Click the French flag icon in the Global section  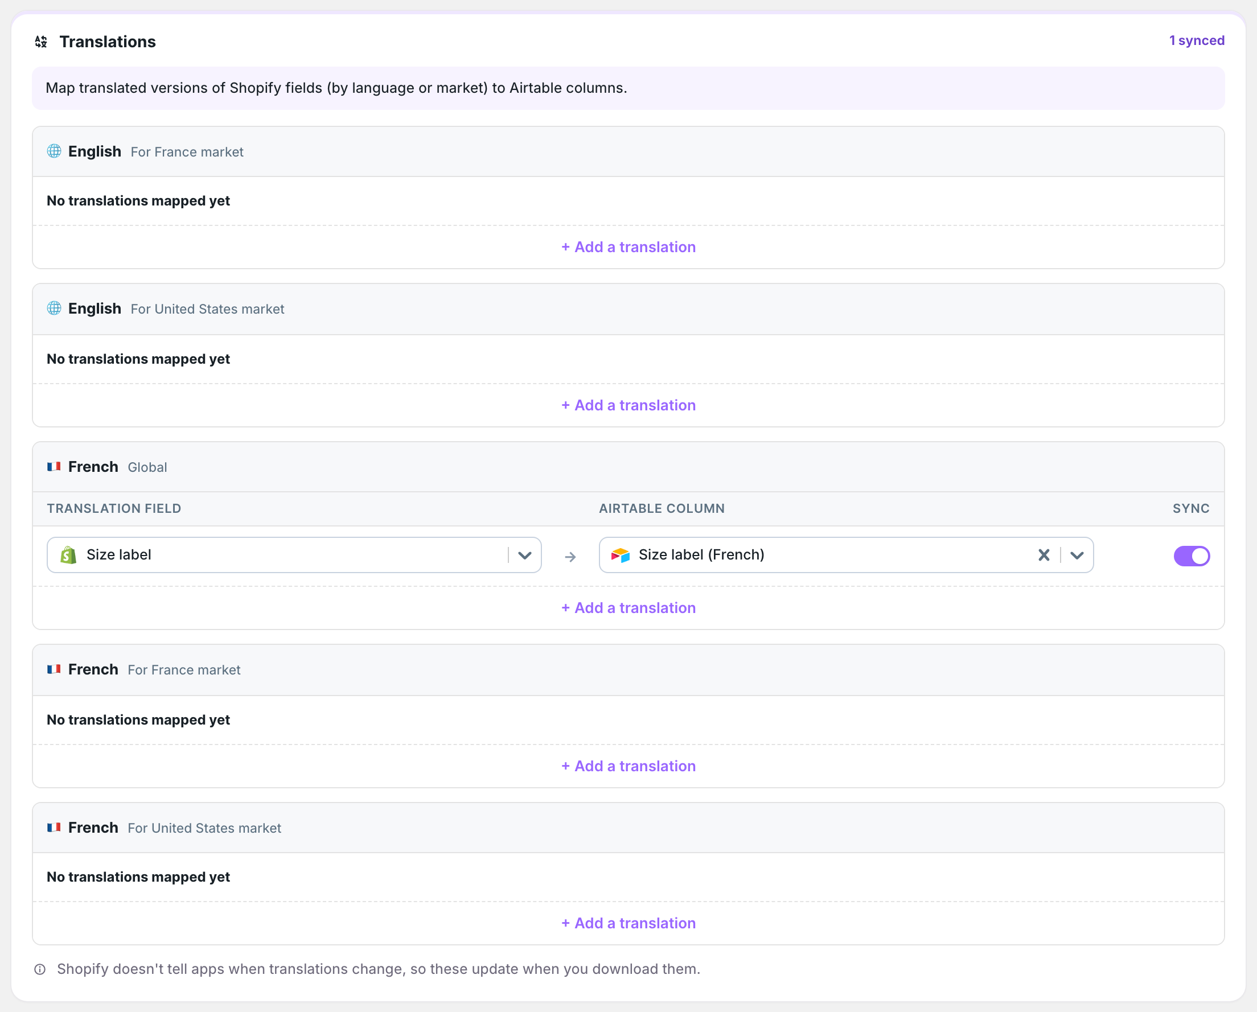[54, 466]
